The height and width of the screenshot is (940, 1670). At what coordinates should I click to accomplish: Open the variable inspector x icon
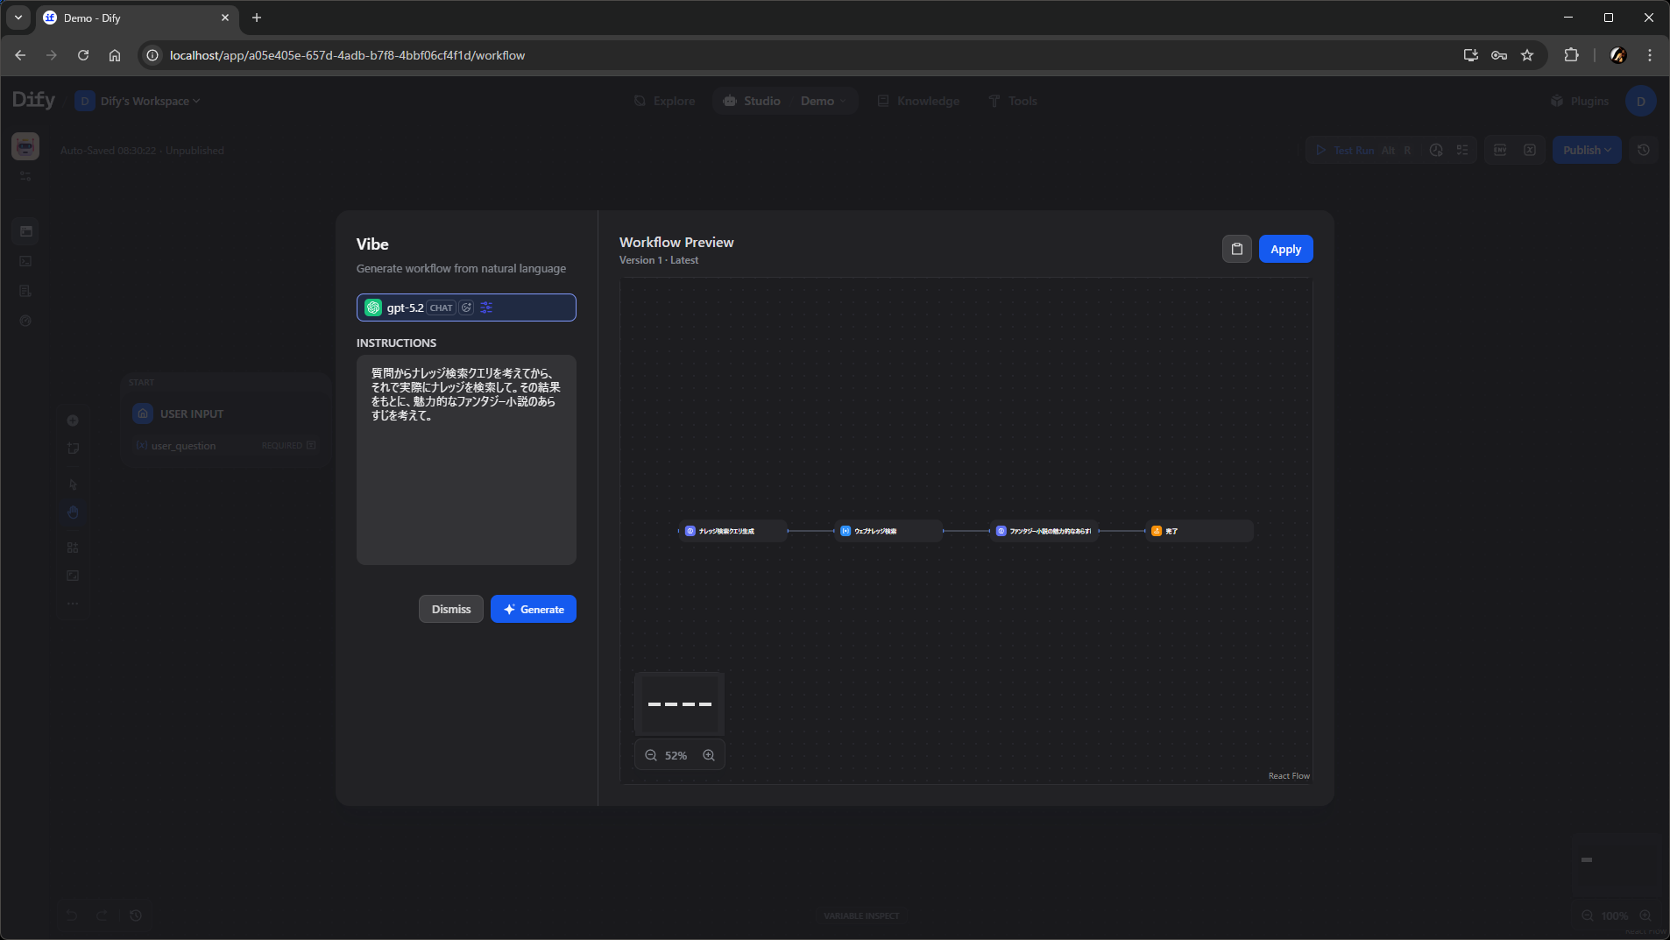tap(1530, 150)
